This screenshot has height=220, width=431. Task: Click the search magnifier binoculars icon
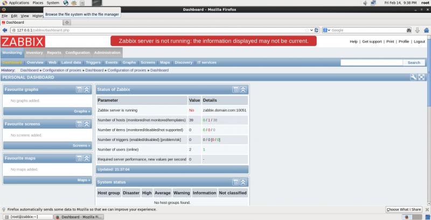[x=409, y=30]
